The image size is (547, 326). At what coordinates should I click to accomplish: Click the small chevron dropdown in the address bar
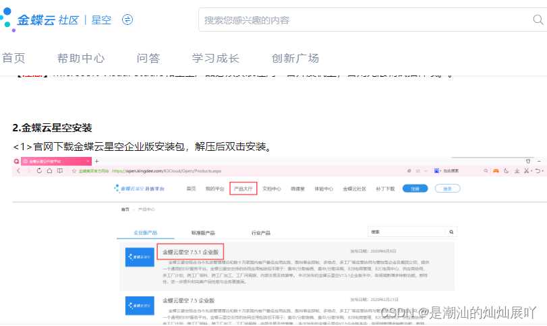(x=426, y=171)
